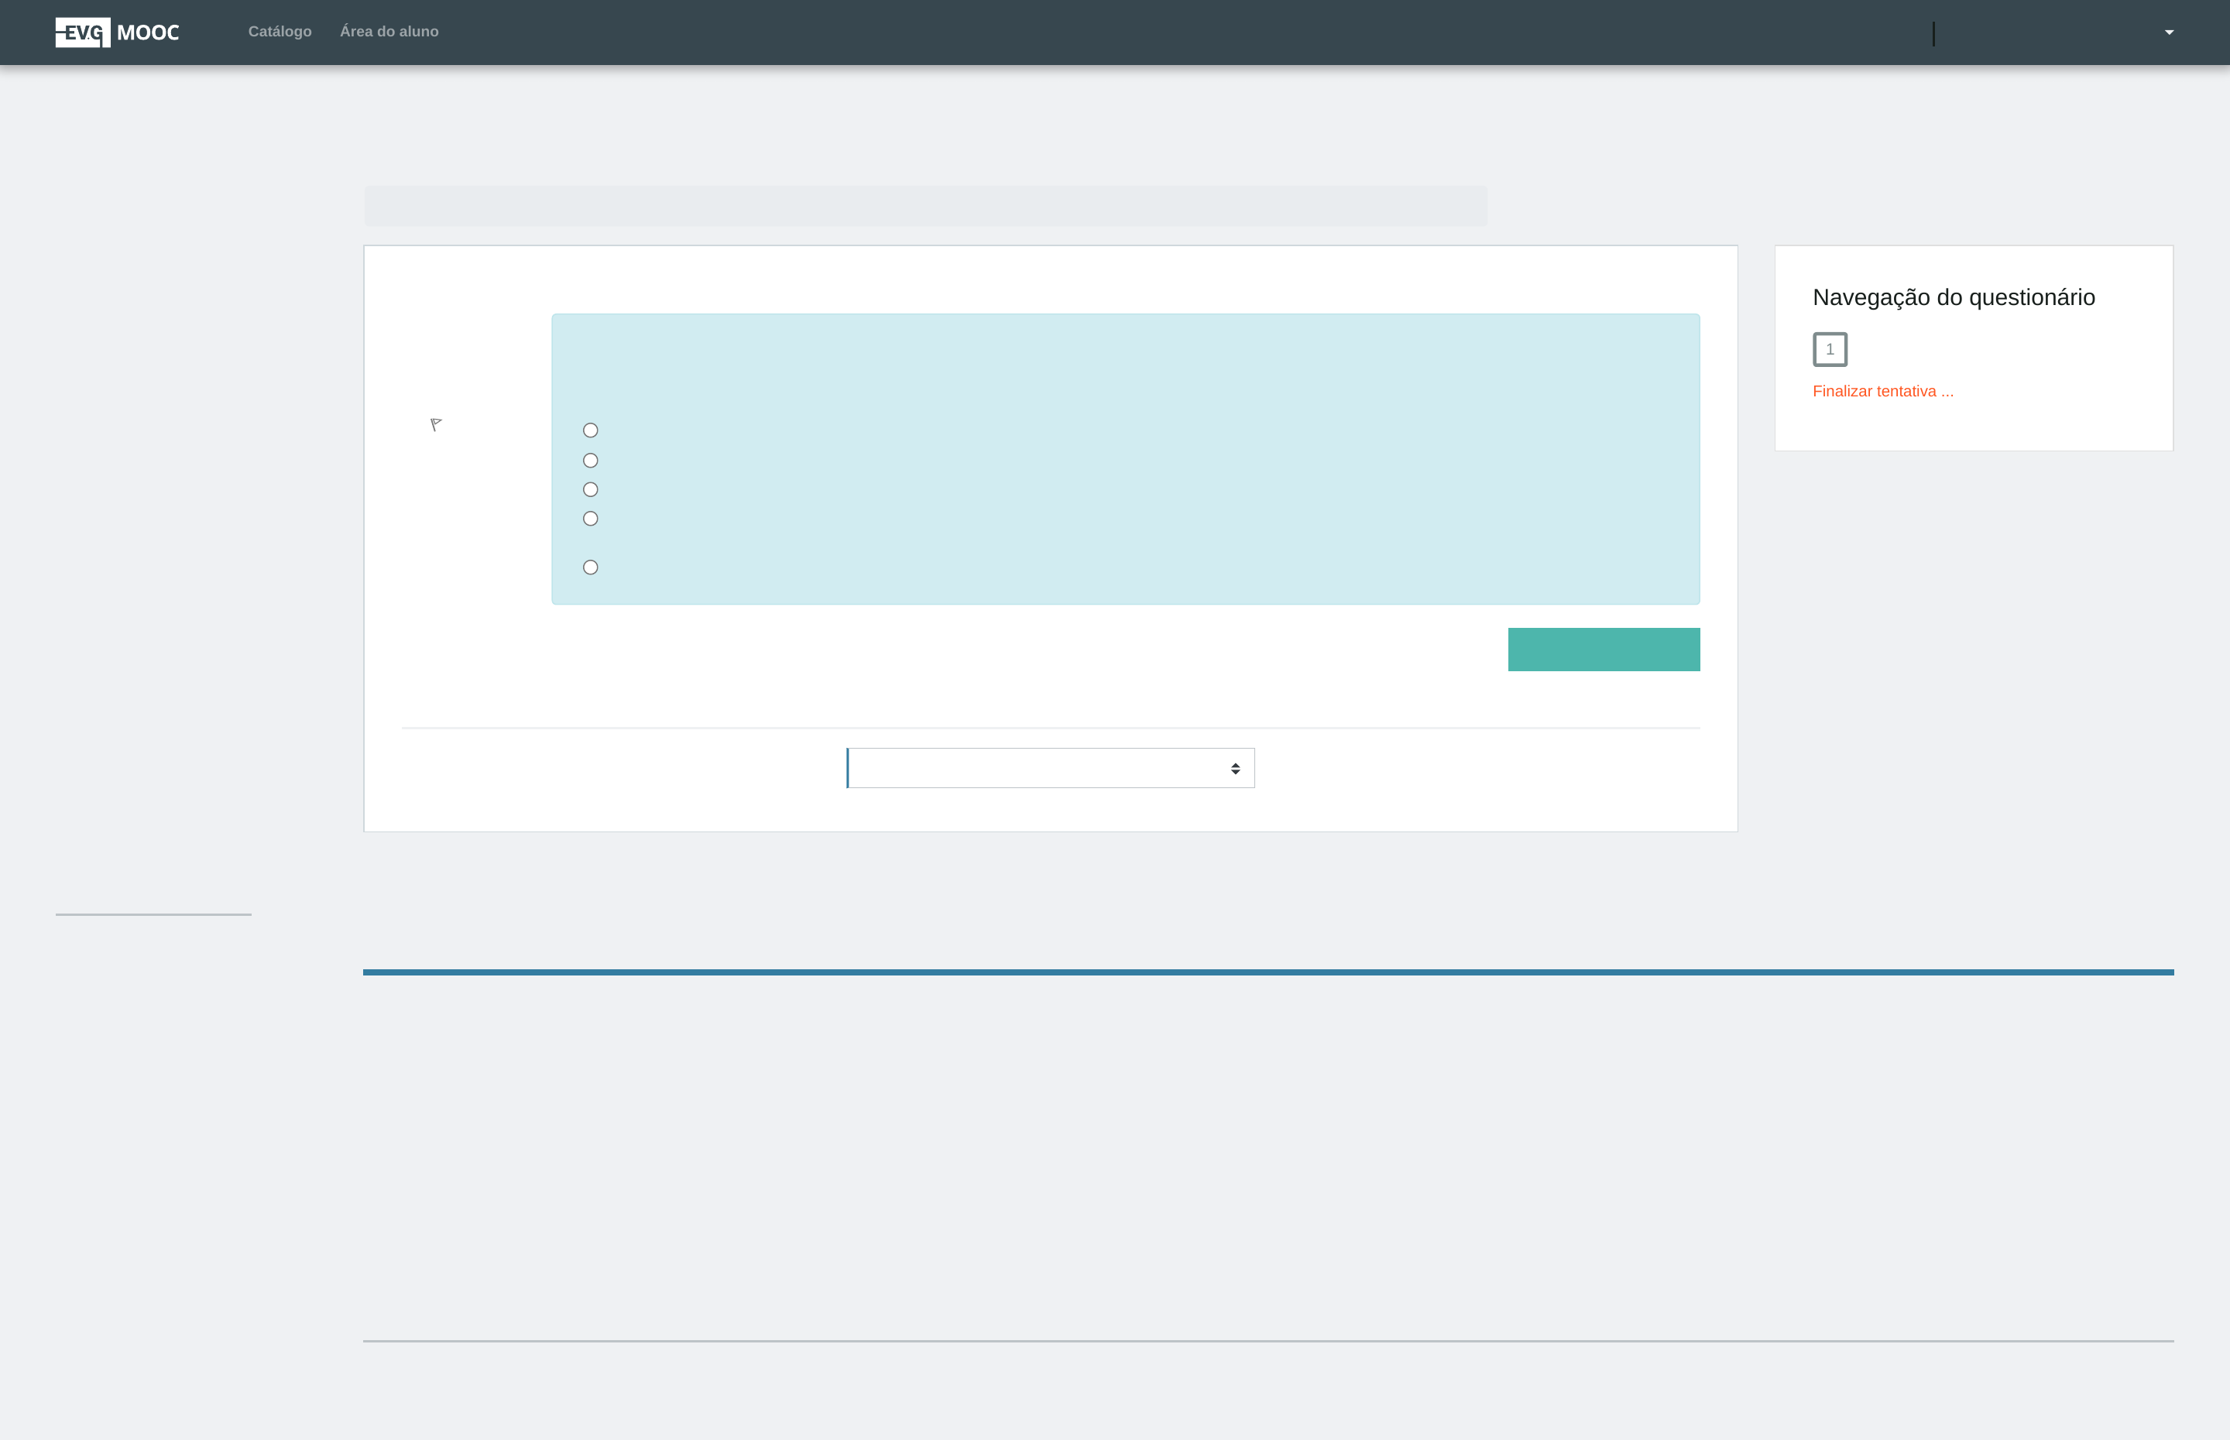
Task: Click the Finalizar tentativa link
Action: (x=1882, y=391)
